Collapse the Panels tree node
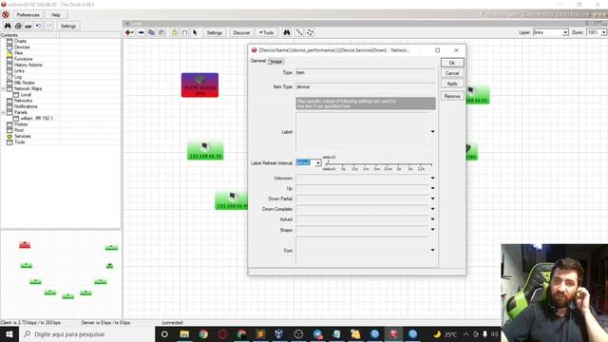 [x=4, y=112]
